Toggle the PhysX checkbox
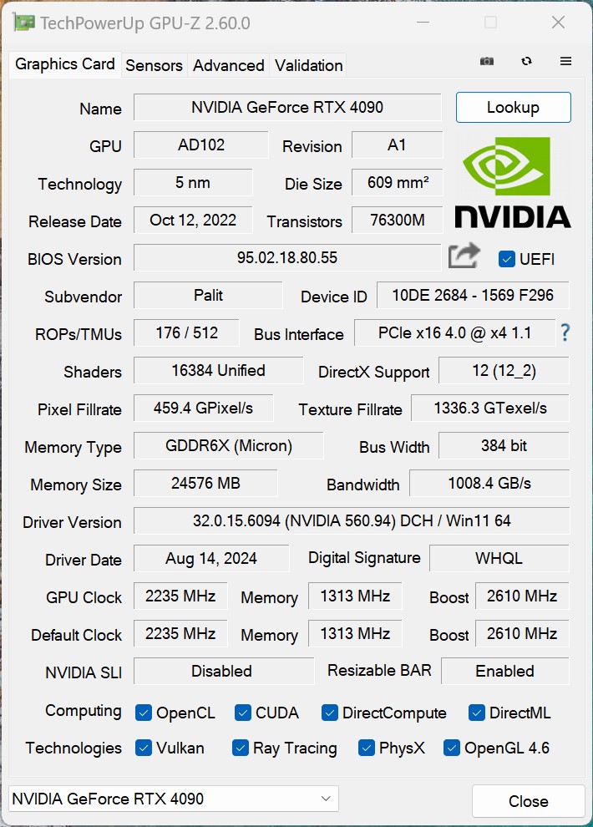 366,748
